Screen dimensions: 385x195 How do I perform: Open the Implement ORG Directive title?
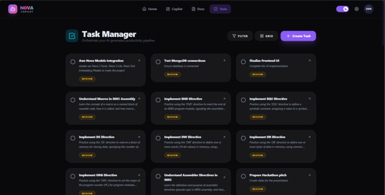coord(98,175)
